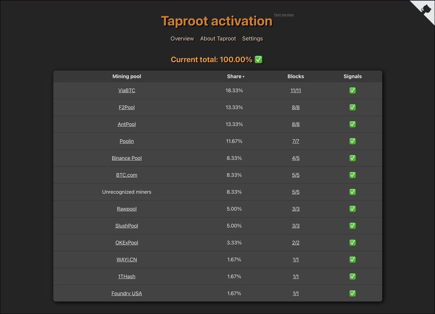435x314 pixels.
Task: View Foundry USA 1/1 blocks link
Action: pyautogui.click(x=296, y=293)
